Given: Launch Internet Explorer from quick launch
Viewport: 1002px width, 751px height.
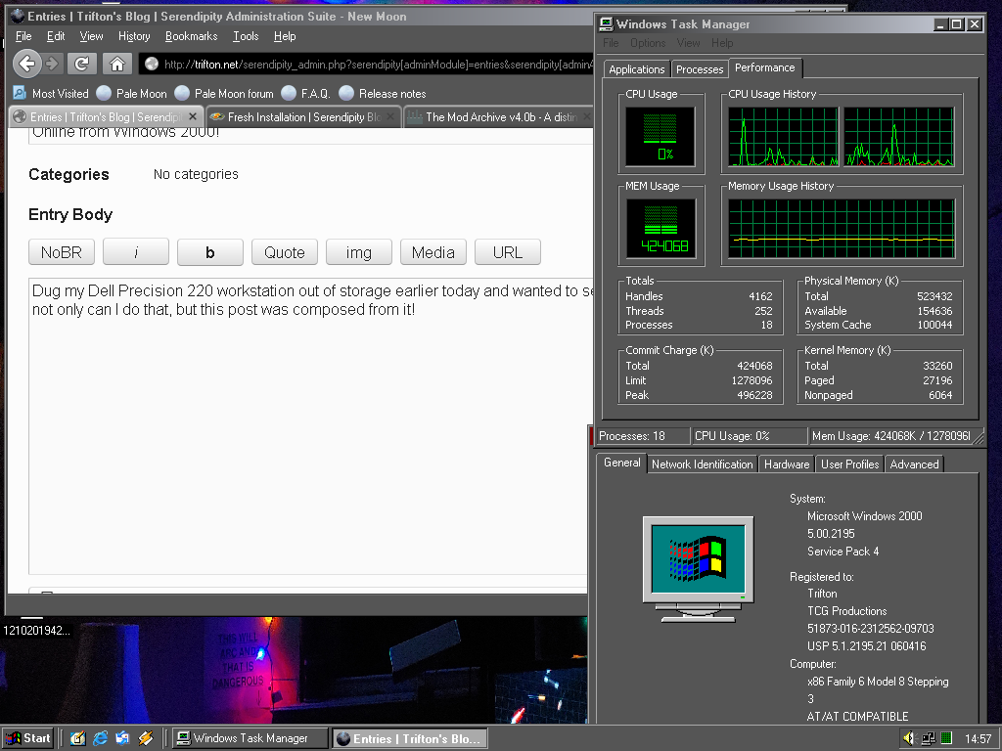Looking at the screenshot, I should click(100, 738).
